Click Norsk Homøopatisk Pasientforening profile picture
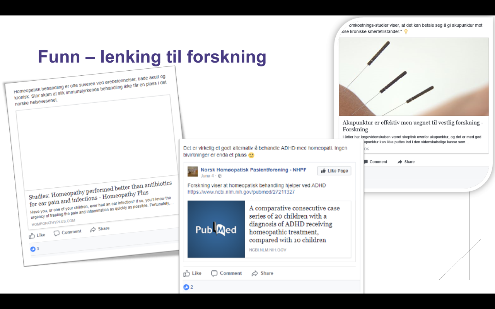This screenshot has height=309, width=495. (x=193, y=172)
